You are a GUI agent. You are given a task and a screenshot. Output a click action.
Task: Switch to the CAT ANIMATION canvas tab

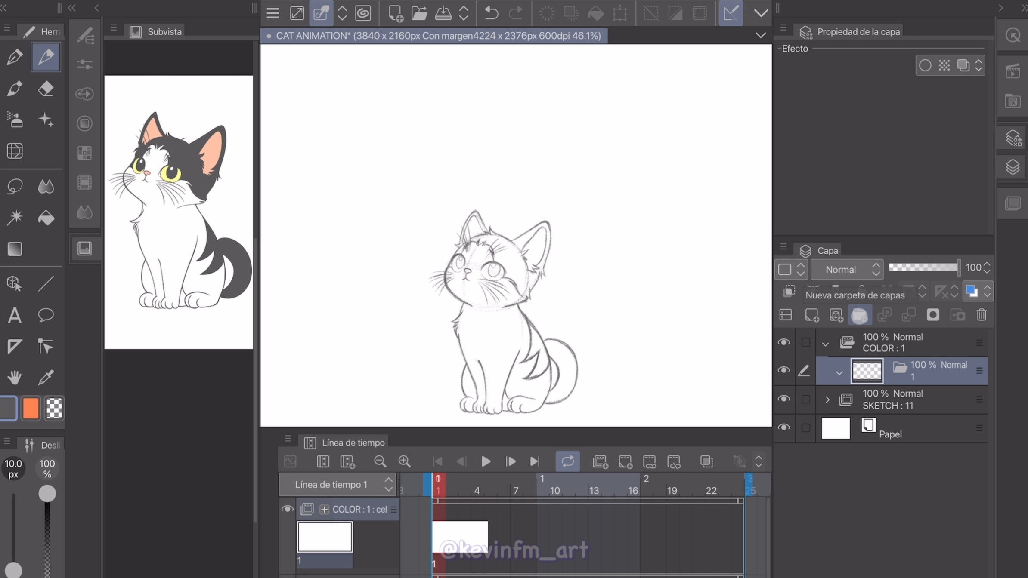click(434, 36)
